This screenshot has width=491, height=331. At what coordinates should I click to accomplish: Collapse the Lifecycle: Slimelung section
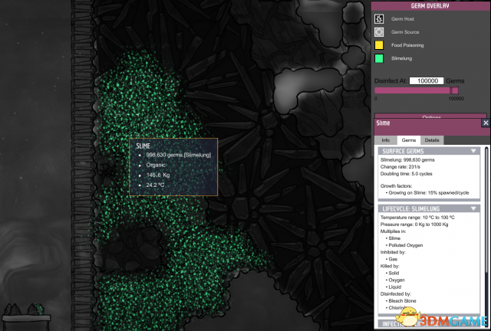(x=473, y=208)
